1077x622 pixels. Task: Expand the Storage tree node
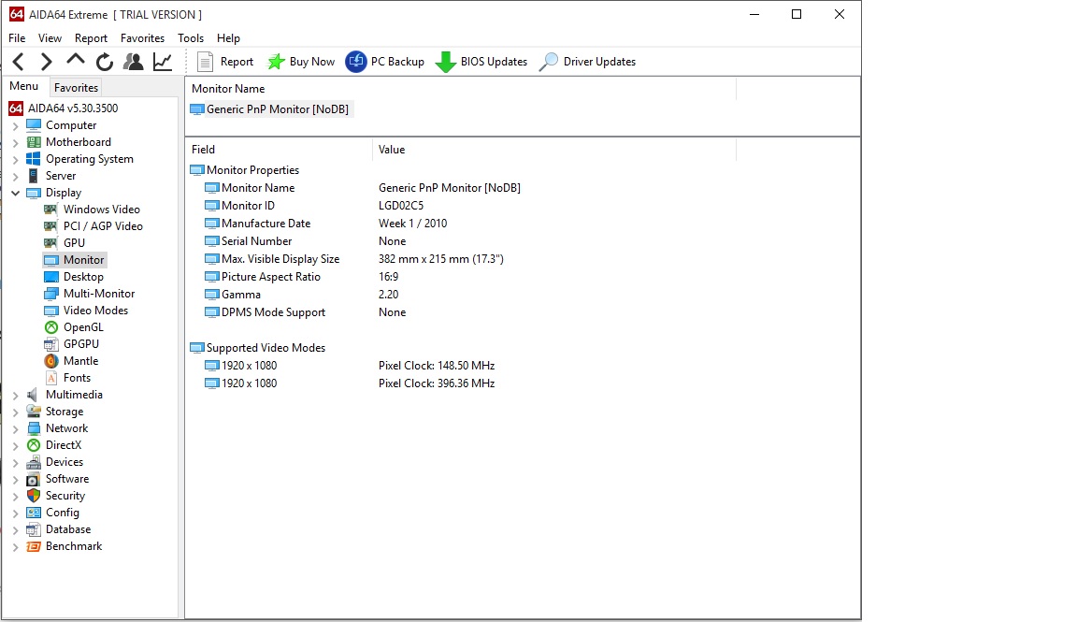point(16,412)
